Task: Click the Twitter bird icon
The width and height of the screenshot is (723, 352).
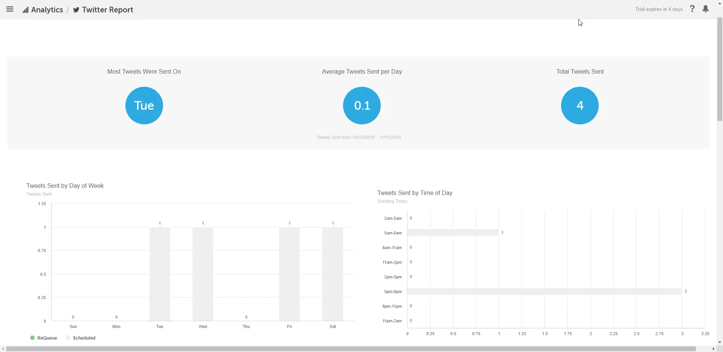Action: click(76, 10)
